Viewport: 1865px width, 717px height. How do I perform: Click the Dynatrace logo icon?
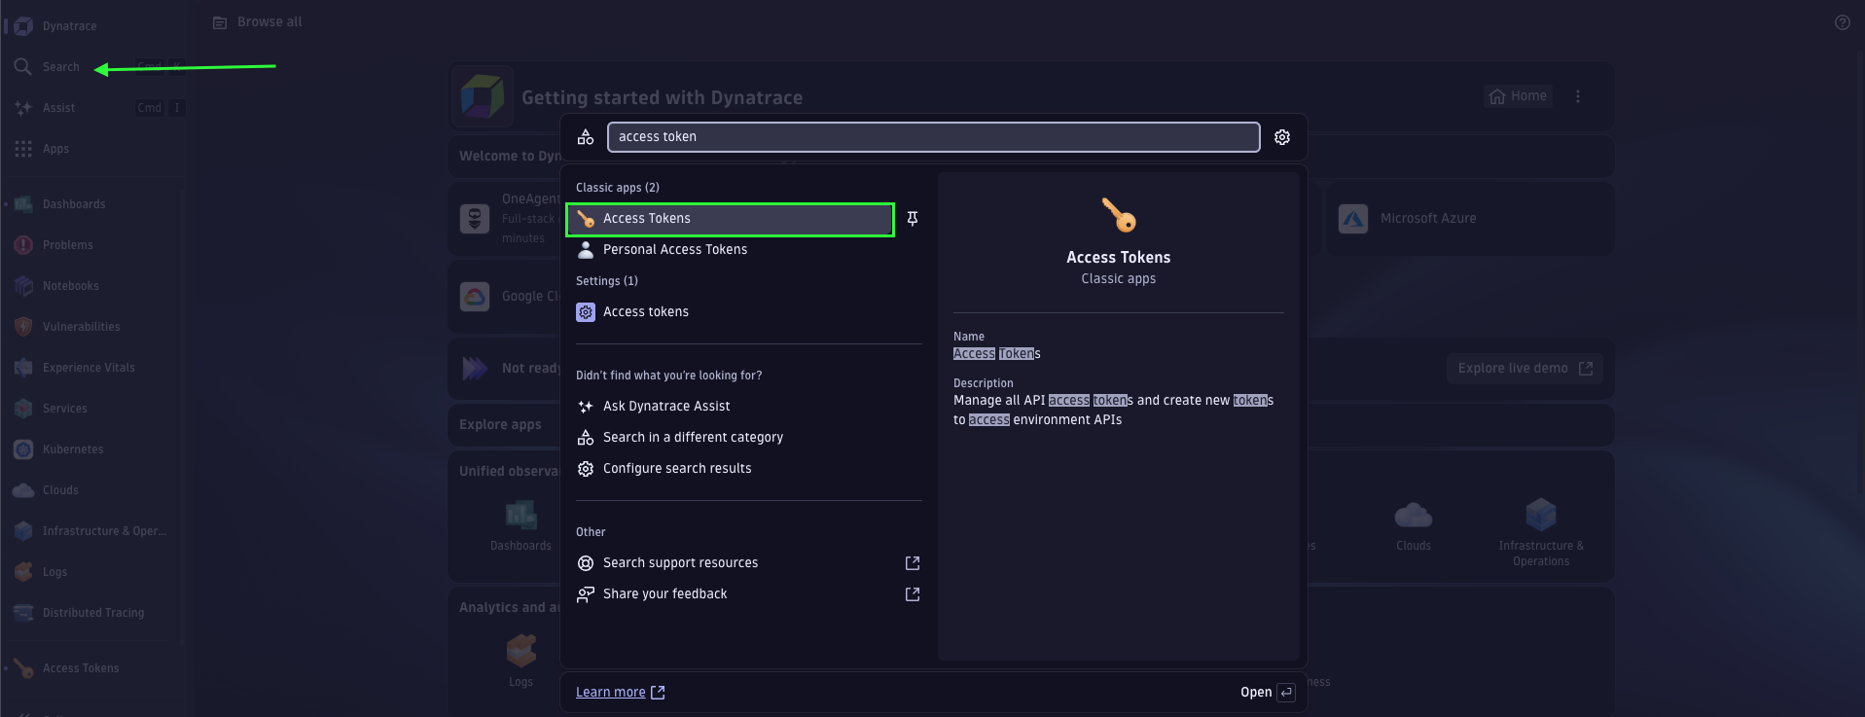(23, 26)
